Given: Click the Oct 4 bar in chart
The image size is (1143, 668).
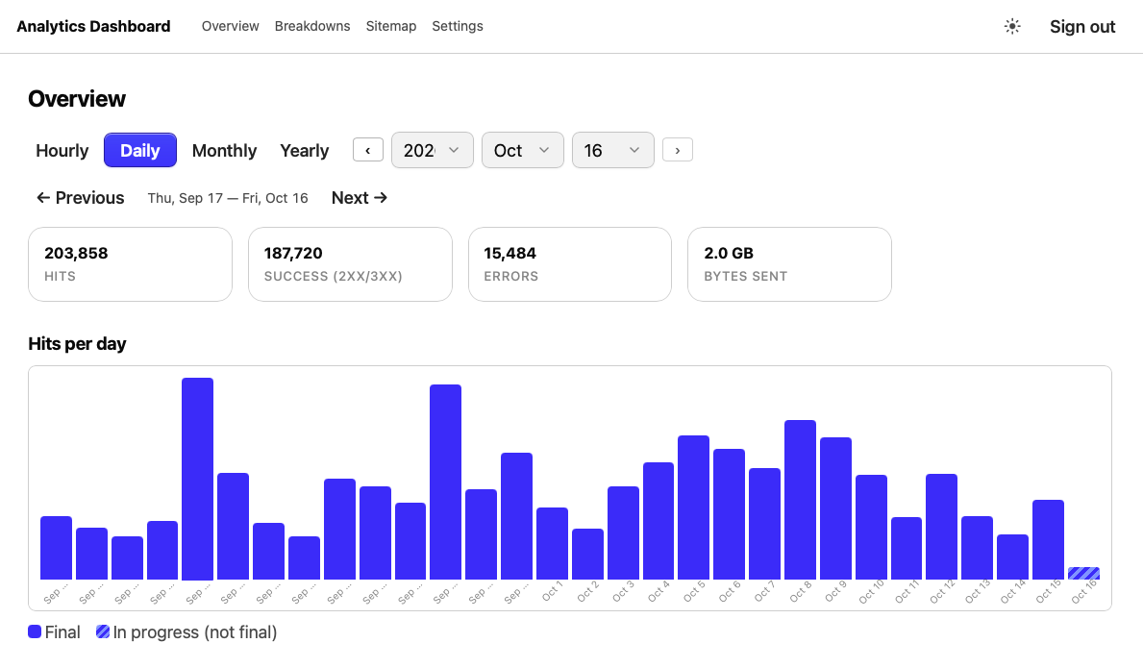Looking at the screenshot, I should (658, 521).
